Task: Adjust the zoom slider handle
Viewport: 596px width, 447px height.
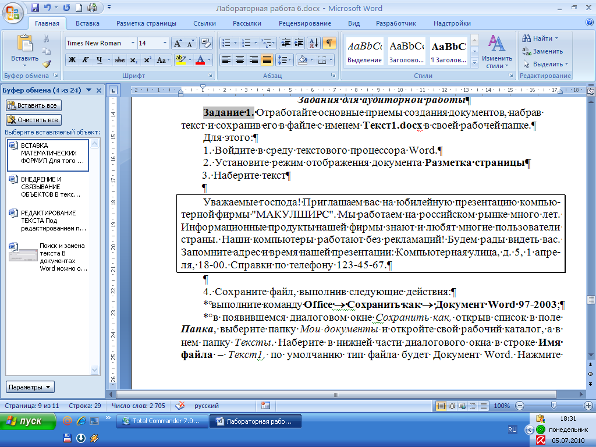Action: tap(554, 406)
